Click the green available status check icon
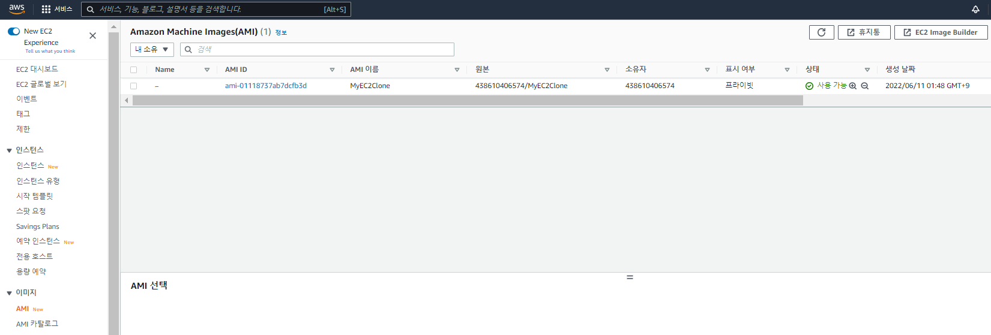 coord(809,86)
